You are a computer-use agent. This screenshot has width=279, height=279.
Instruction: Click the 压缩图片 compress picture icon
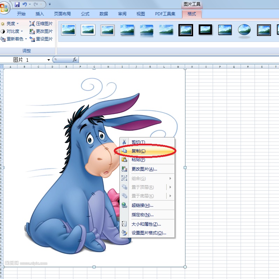(32, 24)
